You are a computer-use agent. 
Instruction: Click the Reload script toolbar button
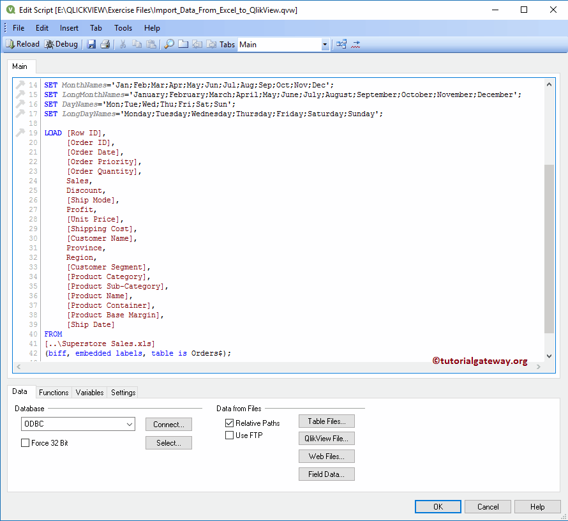click(x=22, y=44)
